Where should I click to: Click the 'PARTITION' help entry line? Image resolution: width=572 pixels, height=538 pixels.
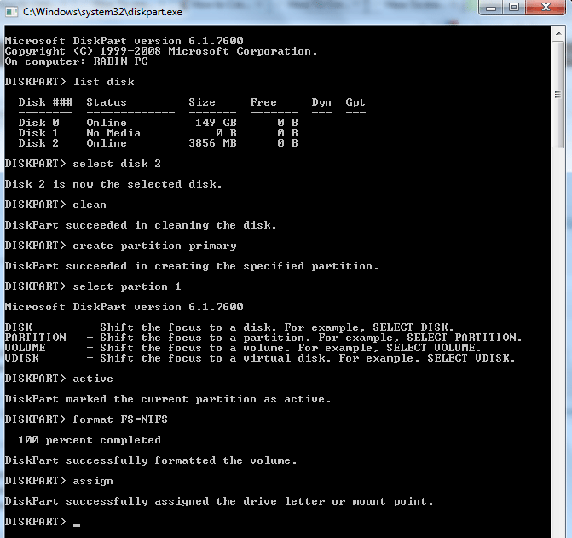[263, 338]
